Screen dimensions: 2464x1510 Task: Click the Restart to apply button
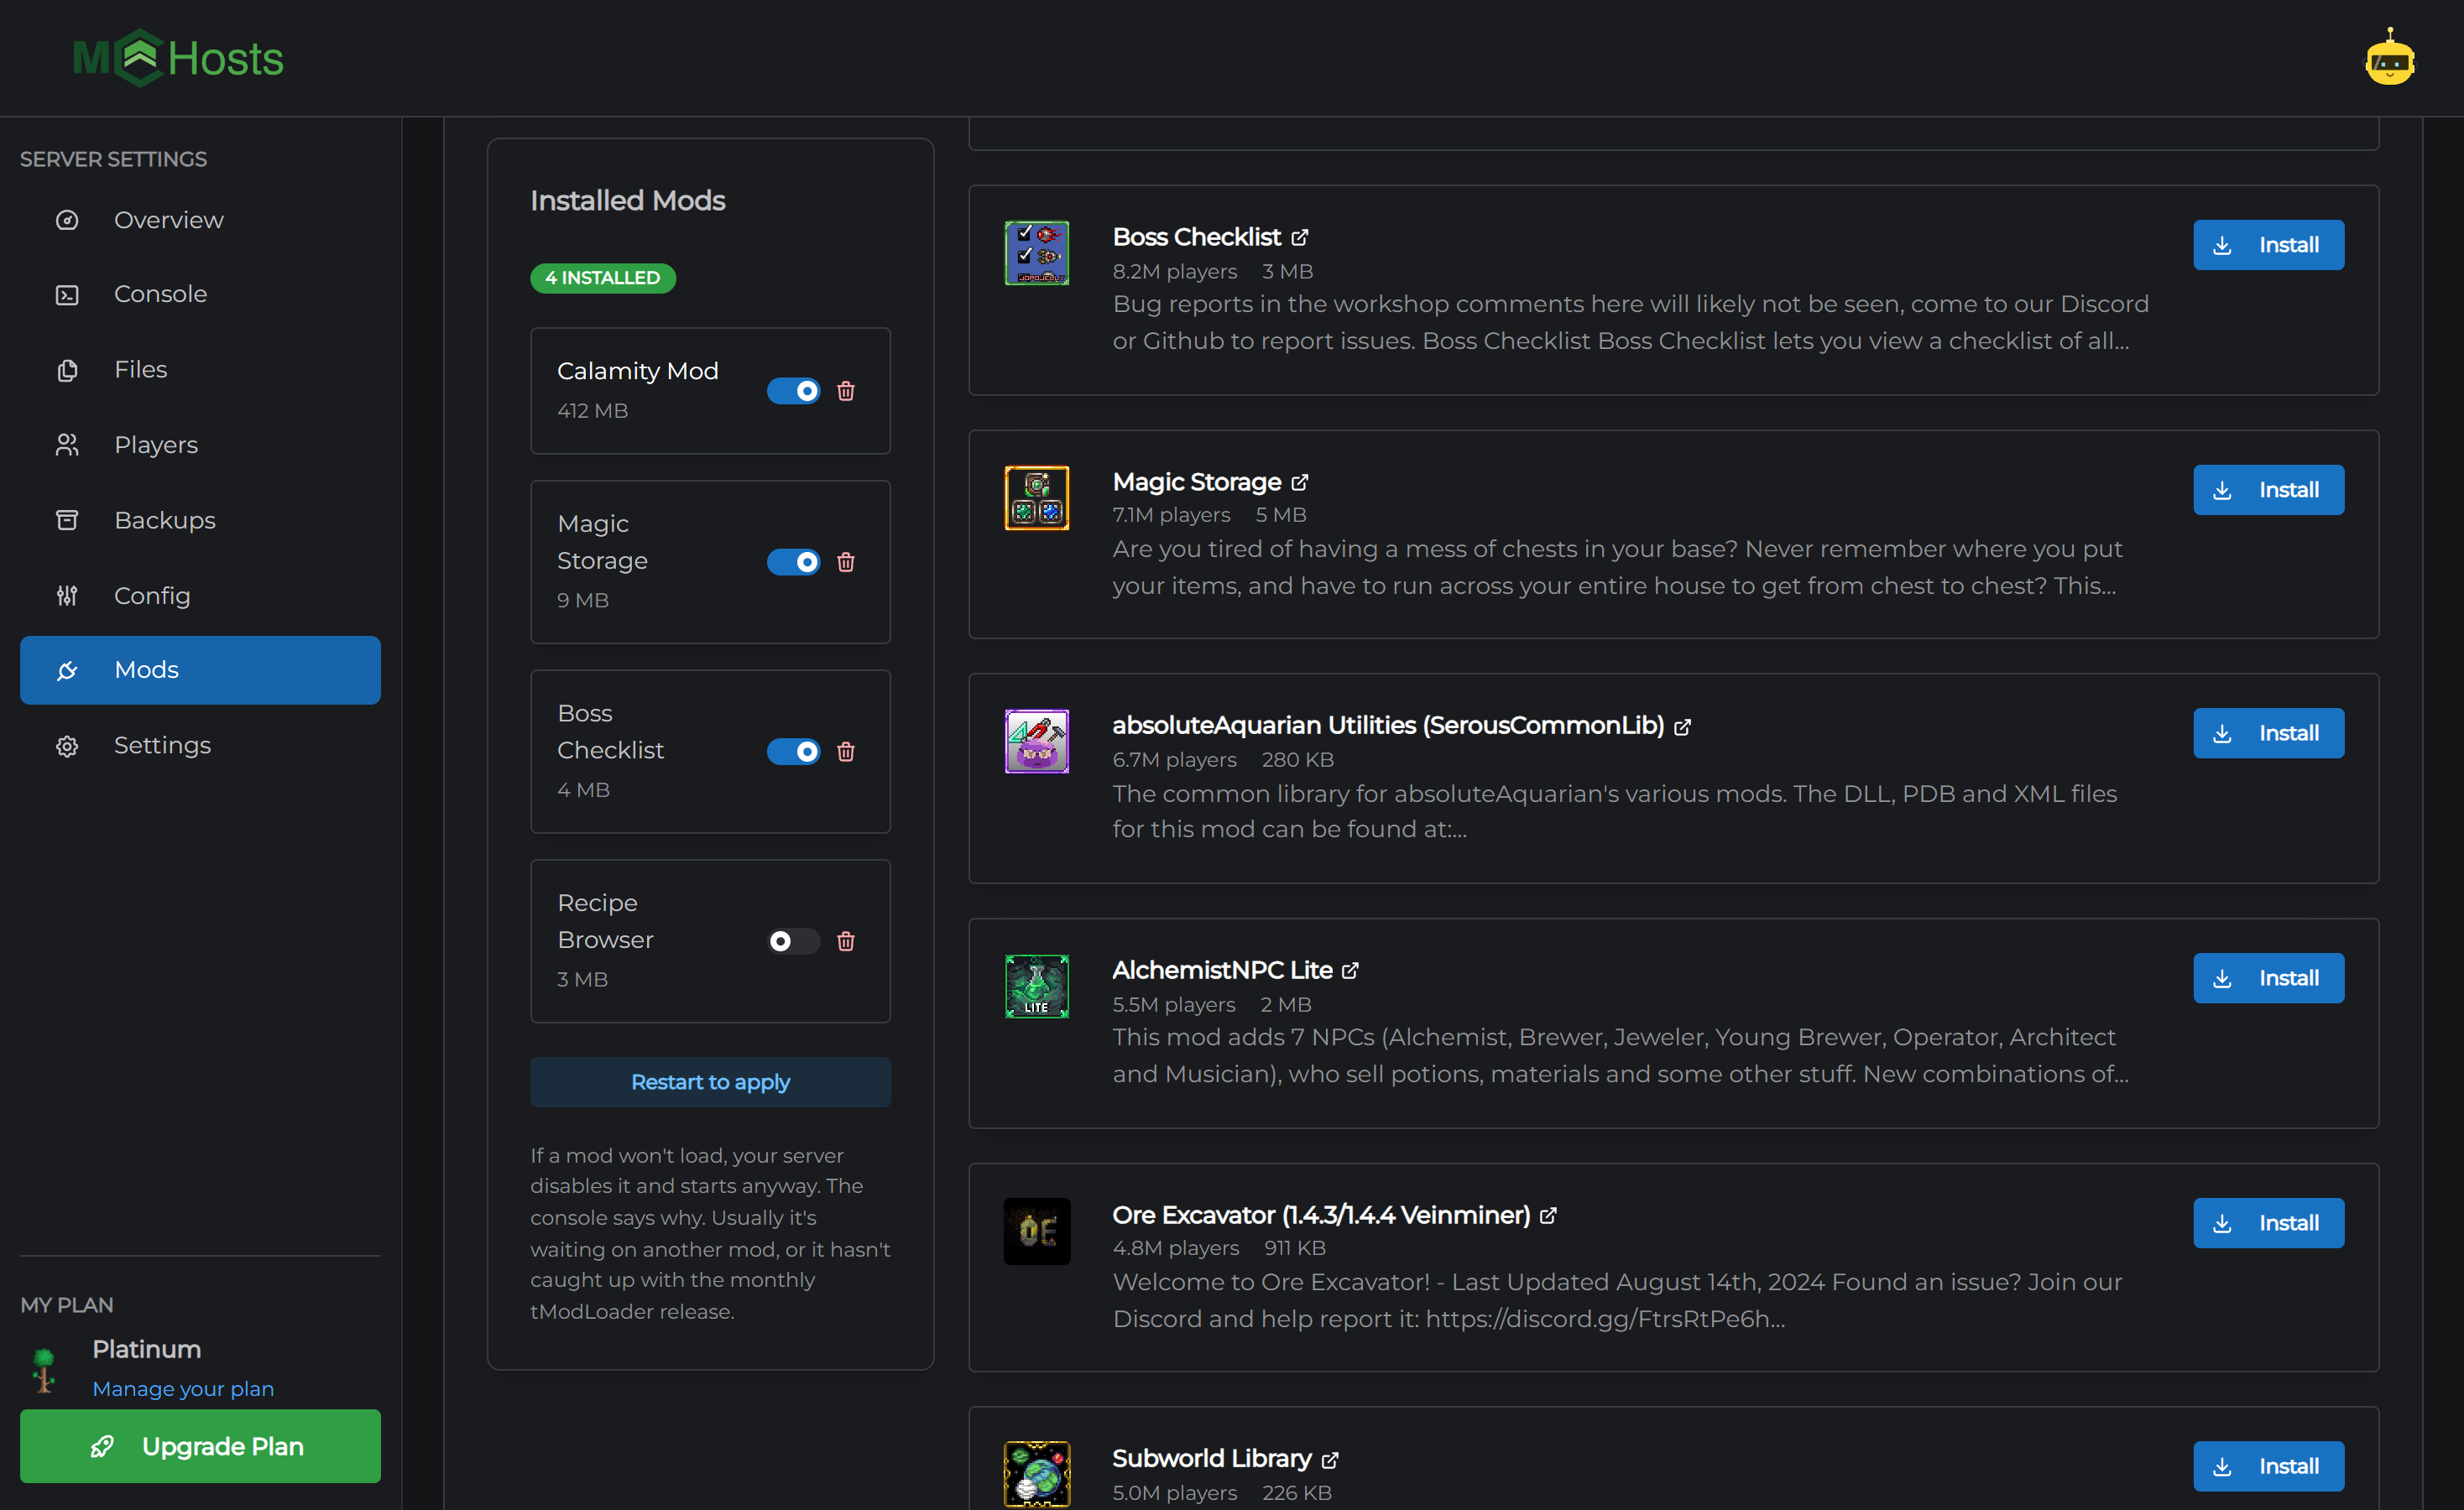710,1082
